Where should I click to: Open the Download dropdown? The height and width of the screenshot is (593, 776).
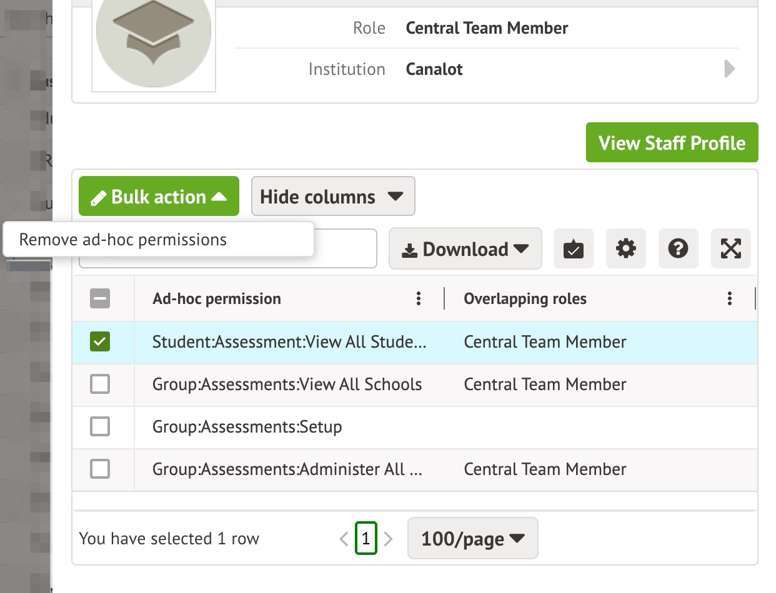tap(465, 249)
